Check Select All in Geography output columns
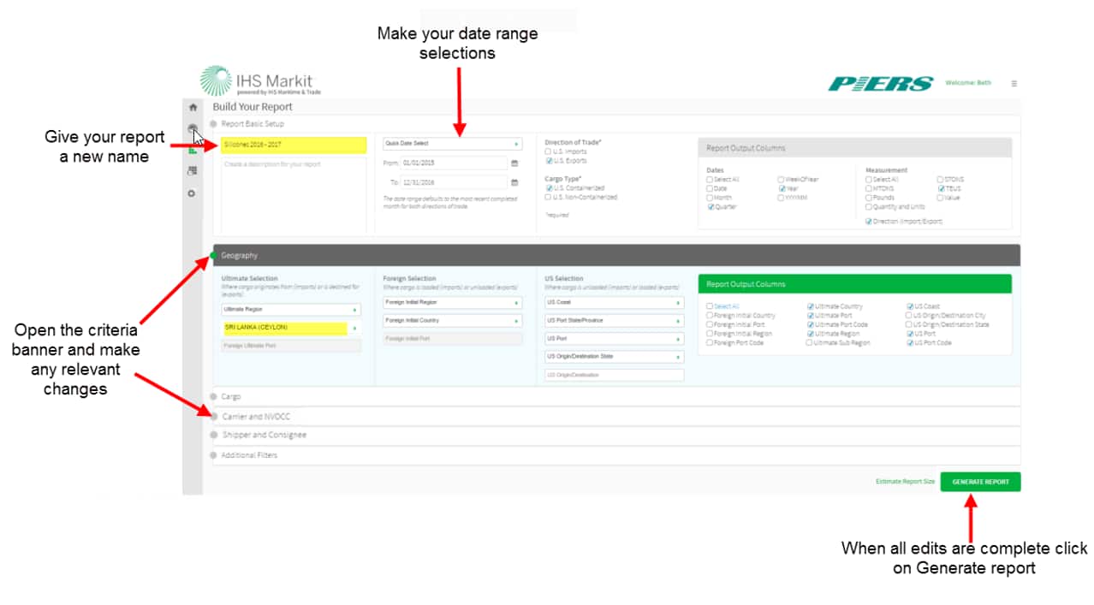Screen dimensions: 1094x605 pos(710,306)
